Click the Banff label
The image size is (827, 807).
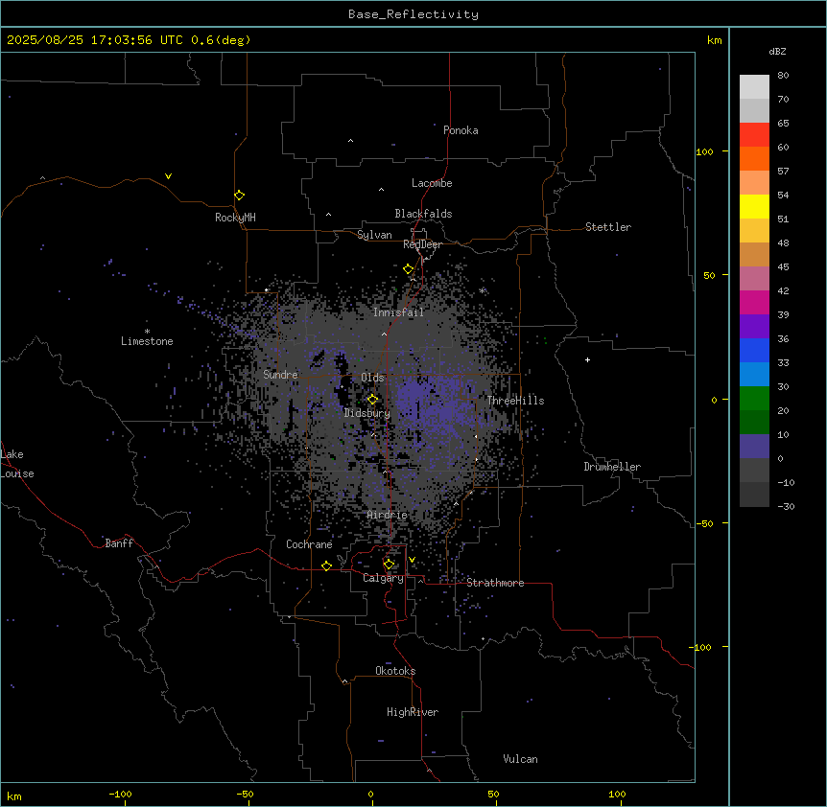coord(119,543)
